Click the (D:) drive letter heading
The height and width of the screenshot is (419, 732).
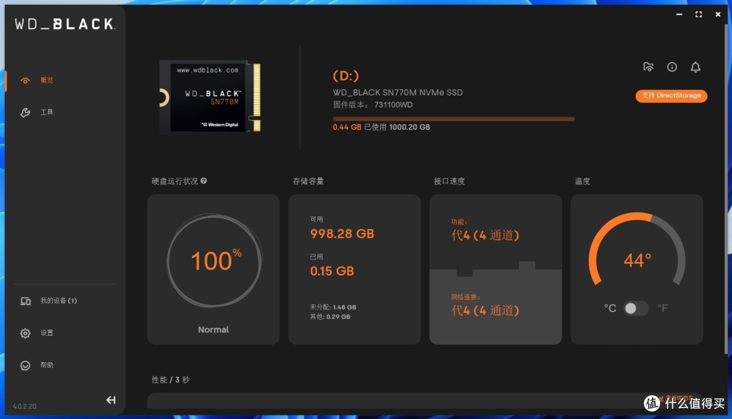346,76
